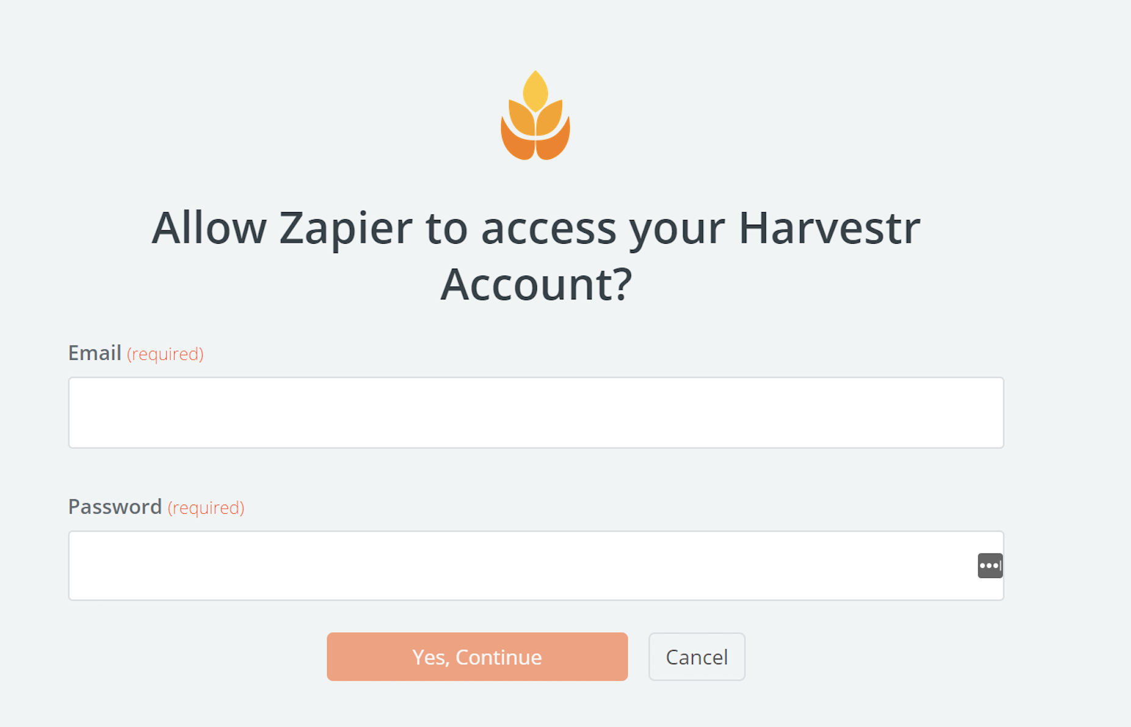
Task: Click the Account? line of the heading
Action: click(536, 285)
